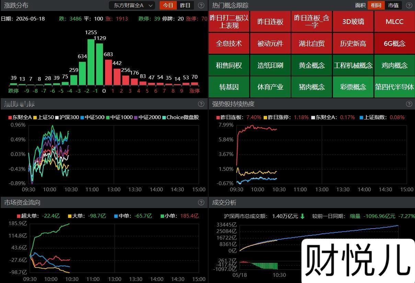Open the 东方财富全A index dropdown

click(x=132, y=5)
